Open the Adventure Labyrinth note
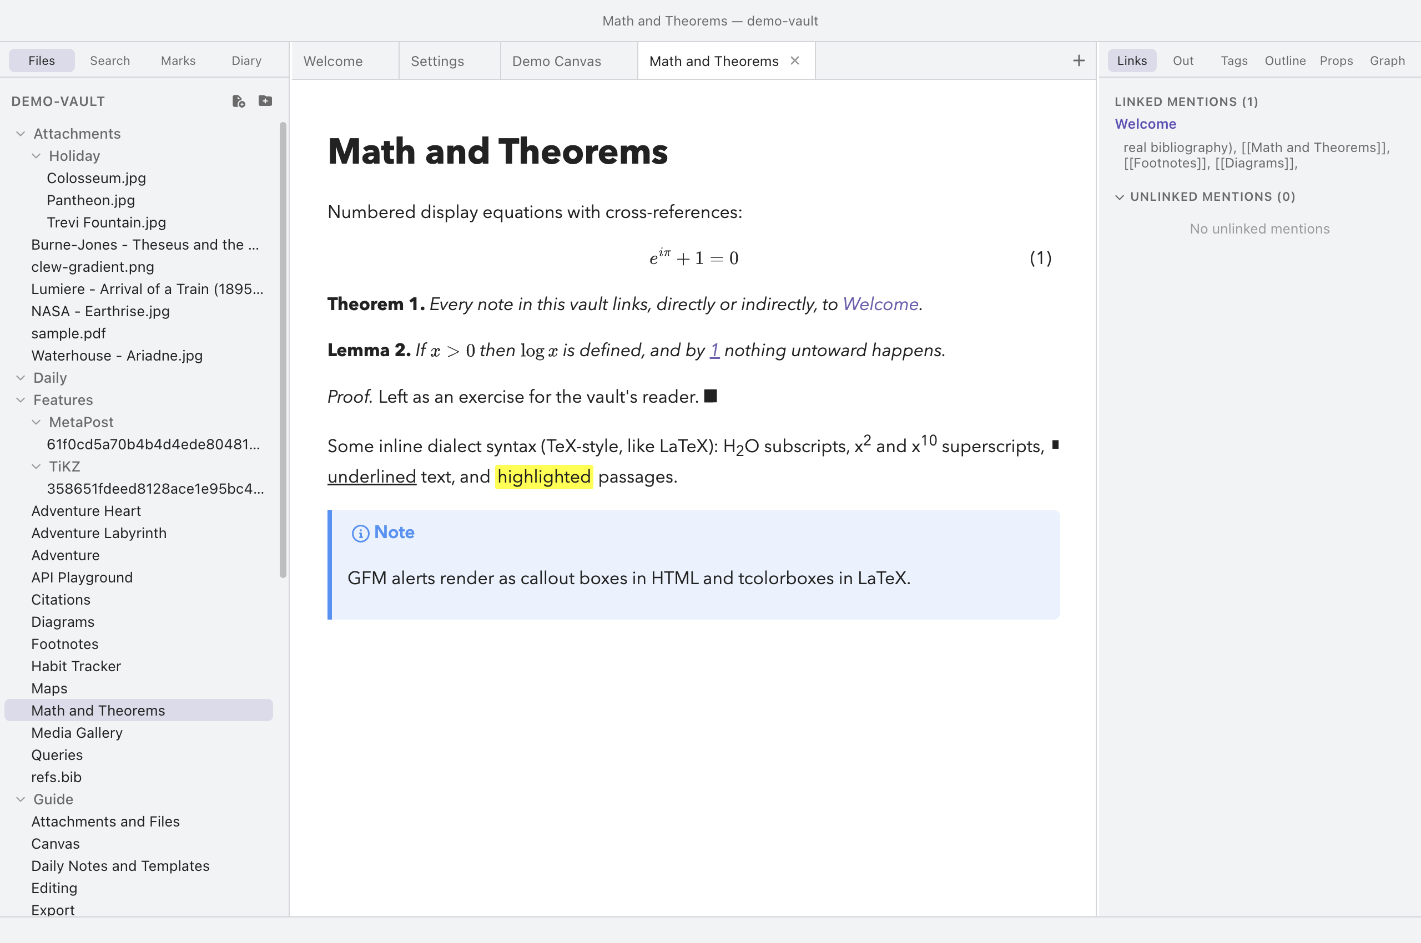The height and width of the screenshot is (943, 1421). (x=99, y=534)
